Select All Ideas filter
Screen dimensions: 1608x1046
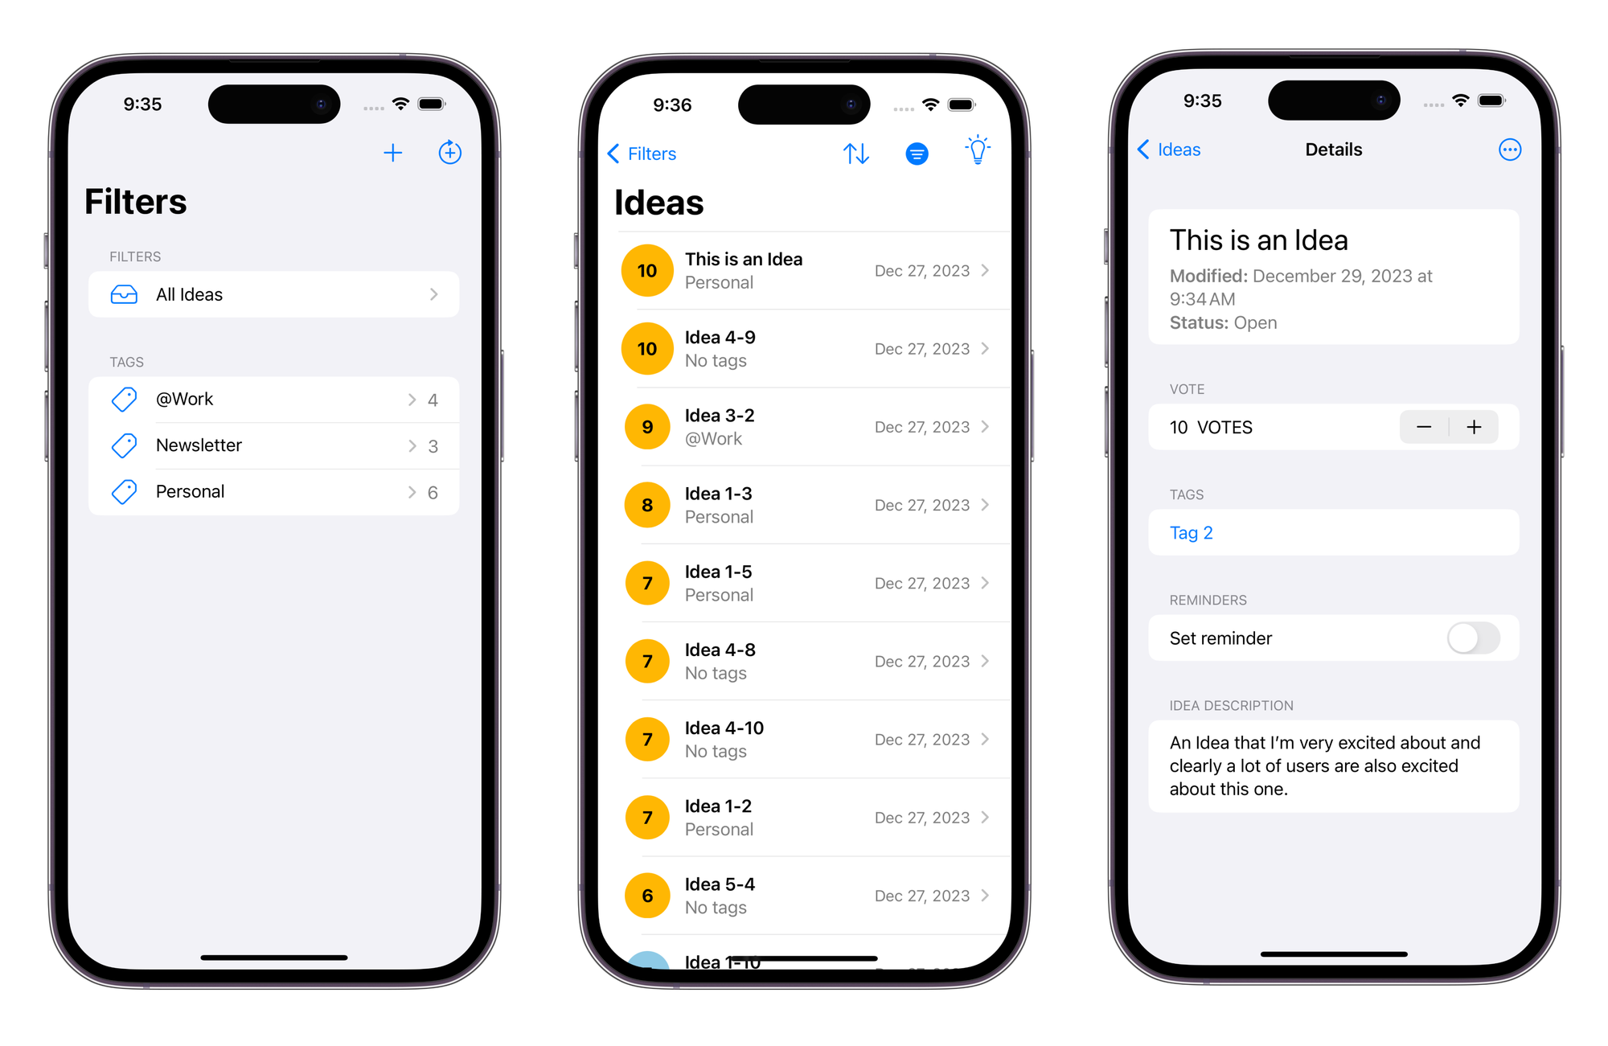pos(269,294)
